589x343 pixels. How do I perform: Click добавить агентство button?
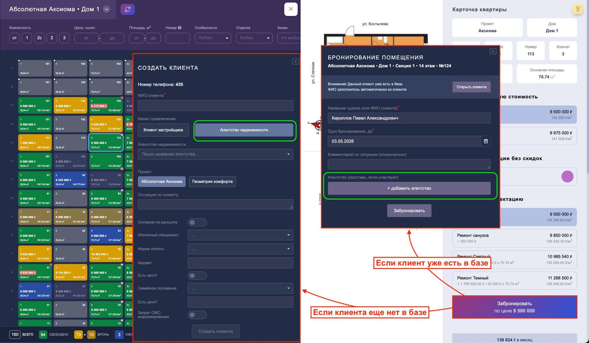(x=409, y=188)
